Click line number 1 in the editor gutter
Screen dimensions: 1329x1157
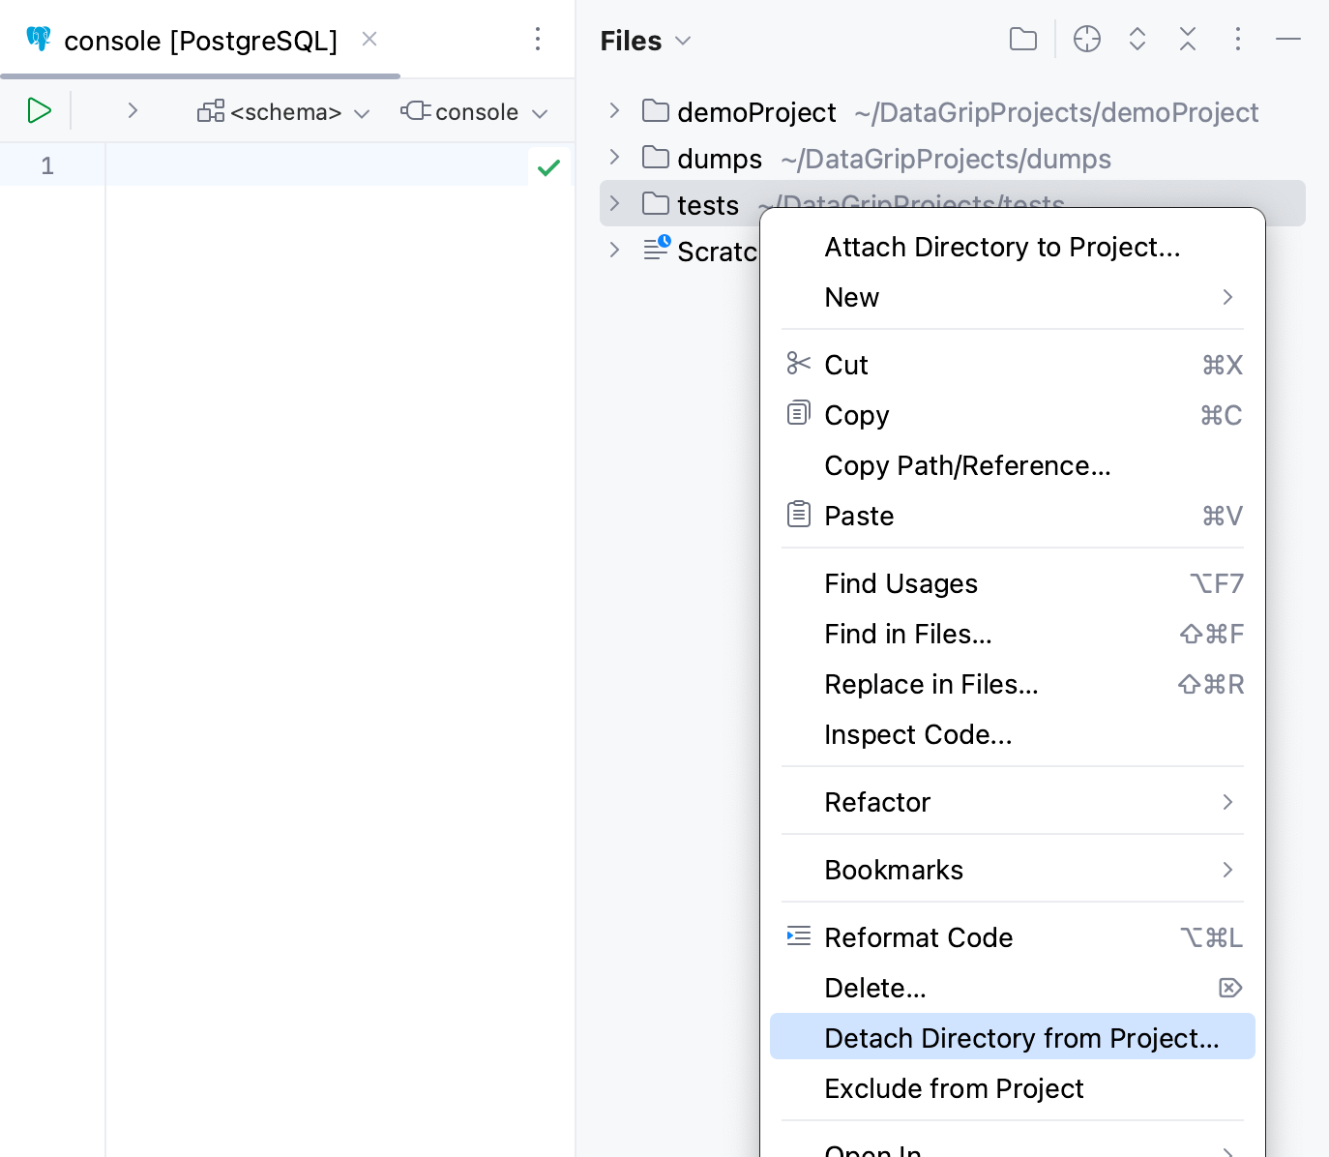(x=46, y=165)
